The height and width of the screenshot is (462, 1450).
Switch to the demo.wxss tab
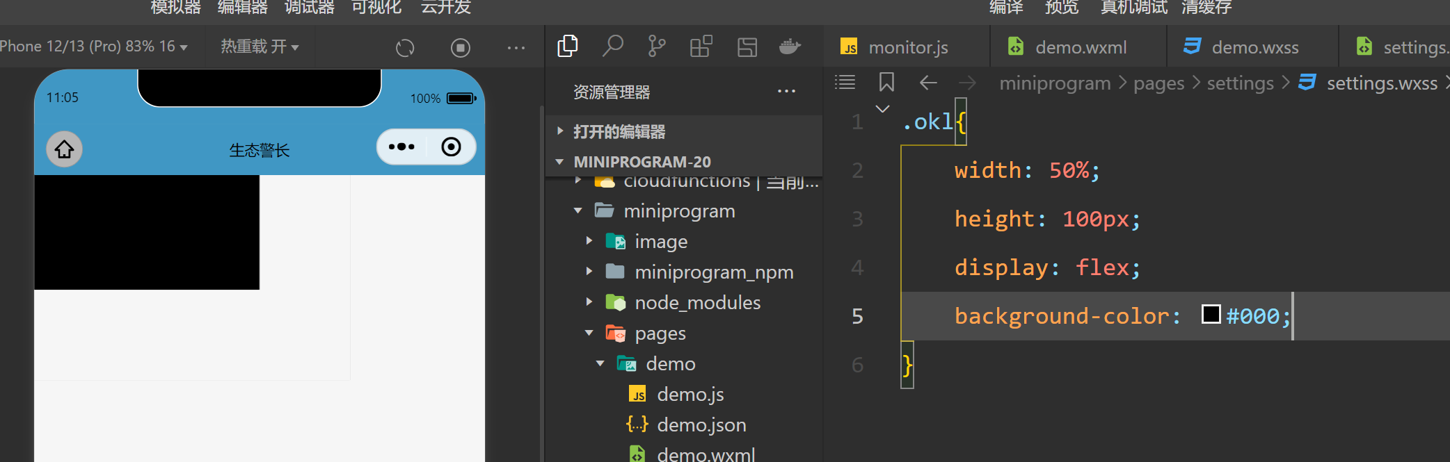pyautogui.click(x=1254, y=47)
